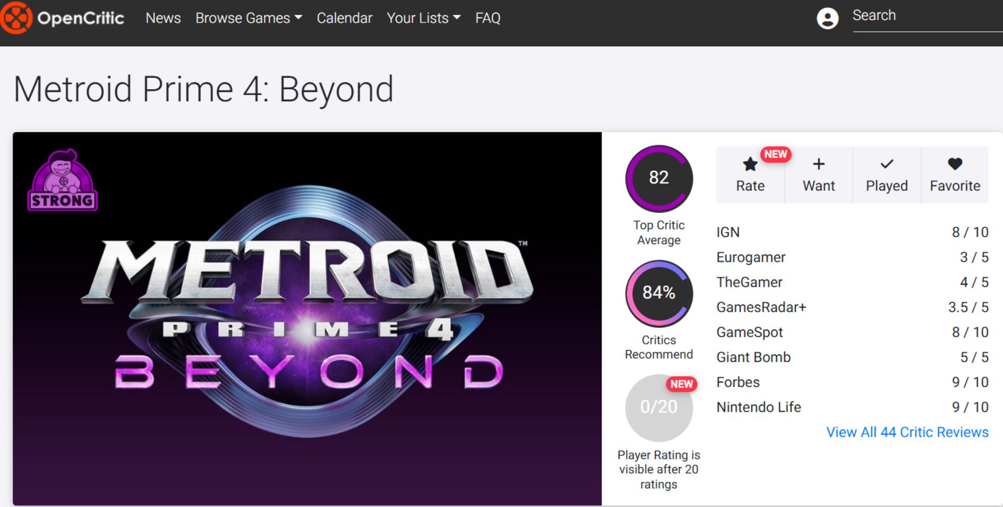
Task: Open the Nintendo Life review
Action: 758,407
